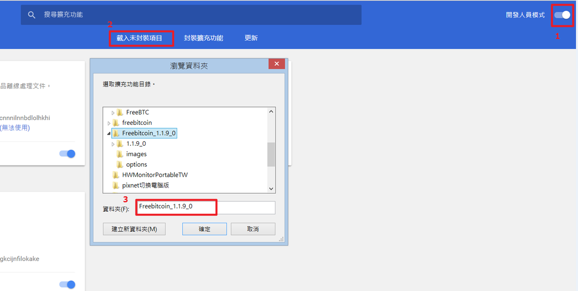This screenshot has width=578, height=291.
Task: Expand the 1.1.9_0 subfolder
Action: click(x=113, y=144)
